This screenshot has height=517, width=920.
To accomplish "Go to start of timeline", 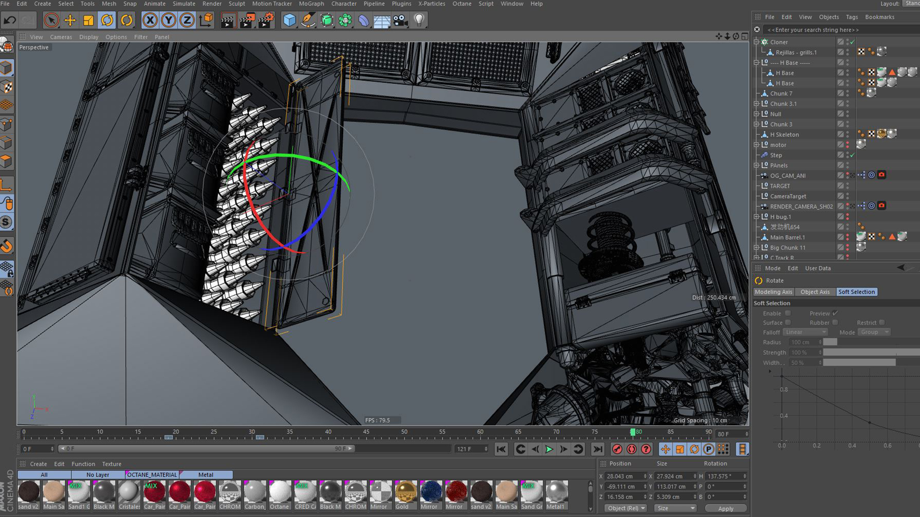I will click(501, 449).
